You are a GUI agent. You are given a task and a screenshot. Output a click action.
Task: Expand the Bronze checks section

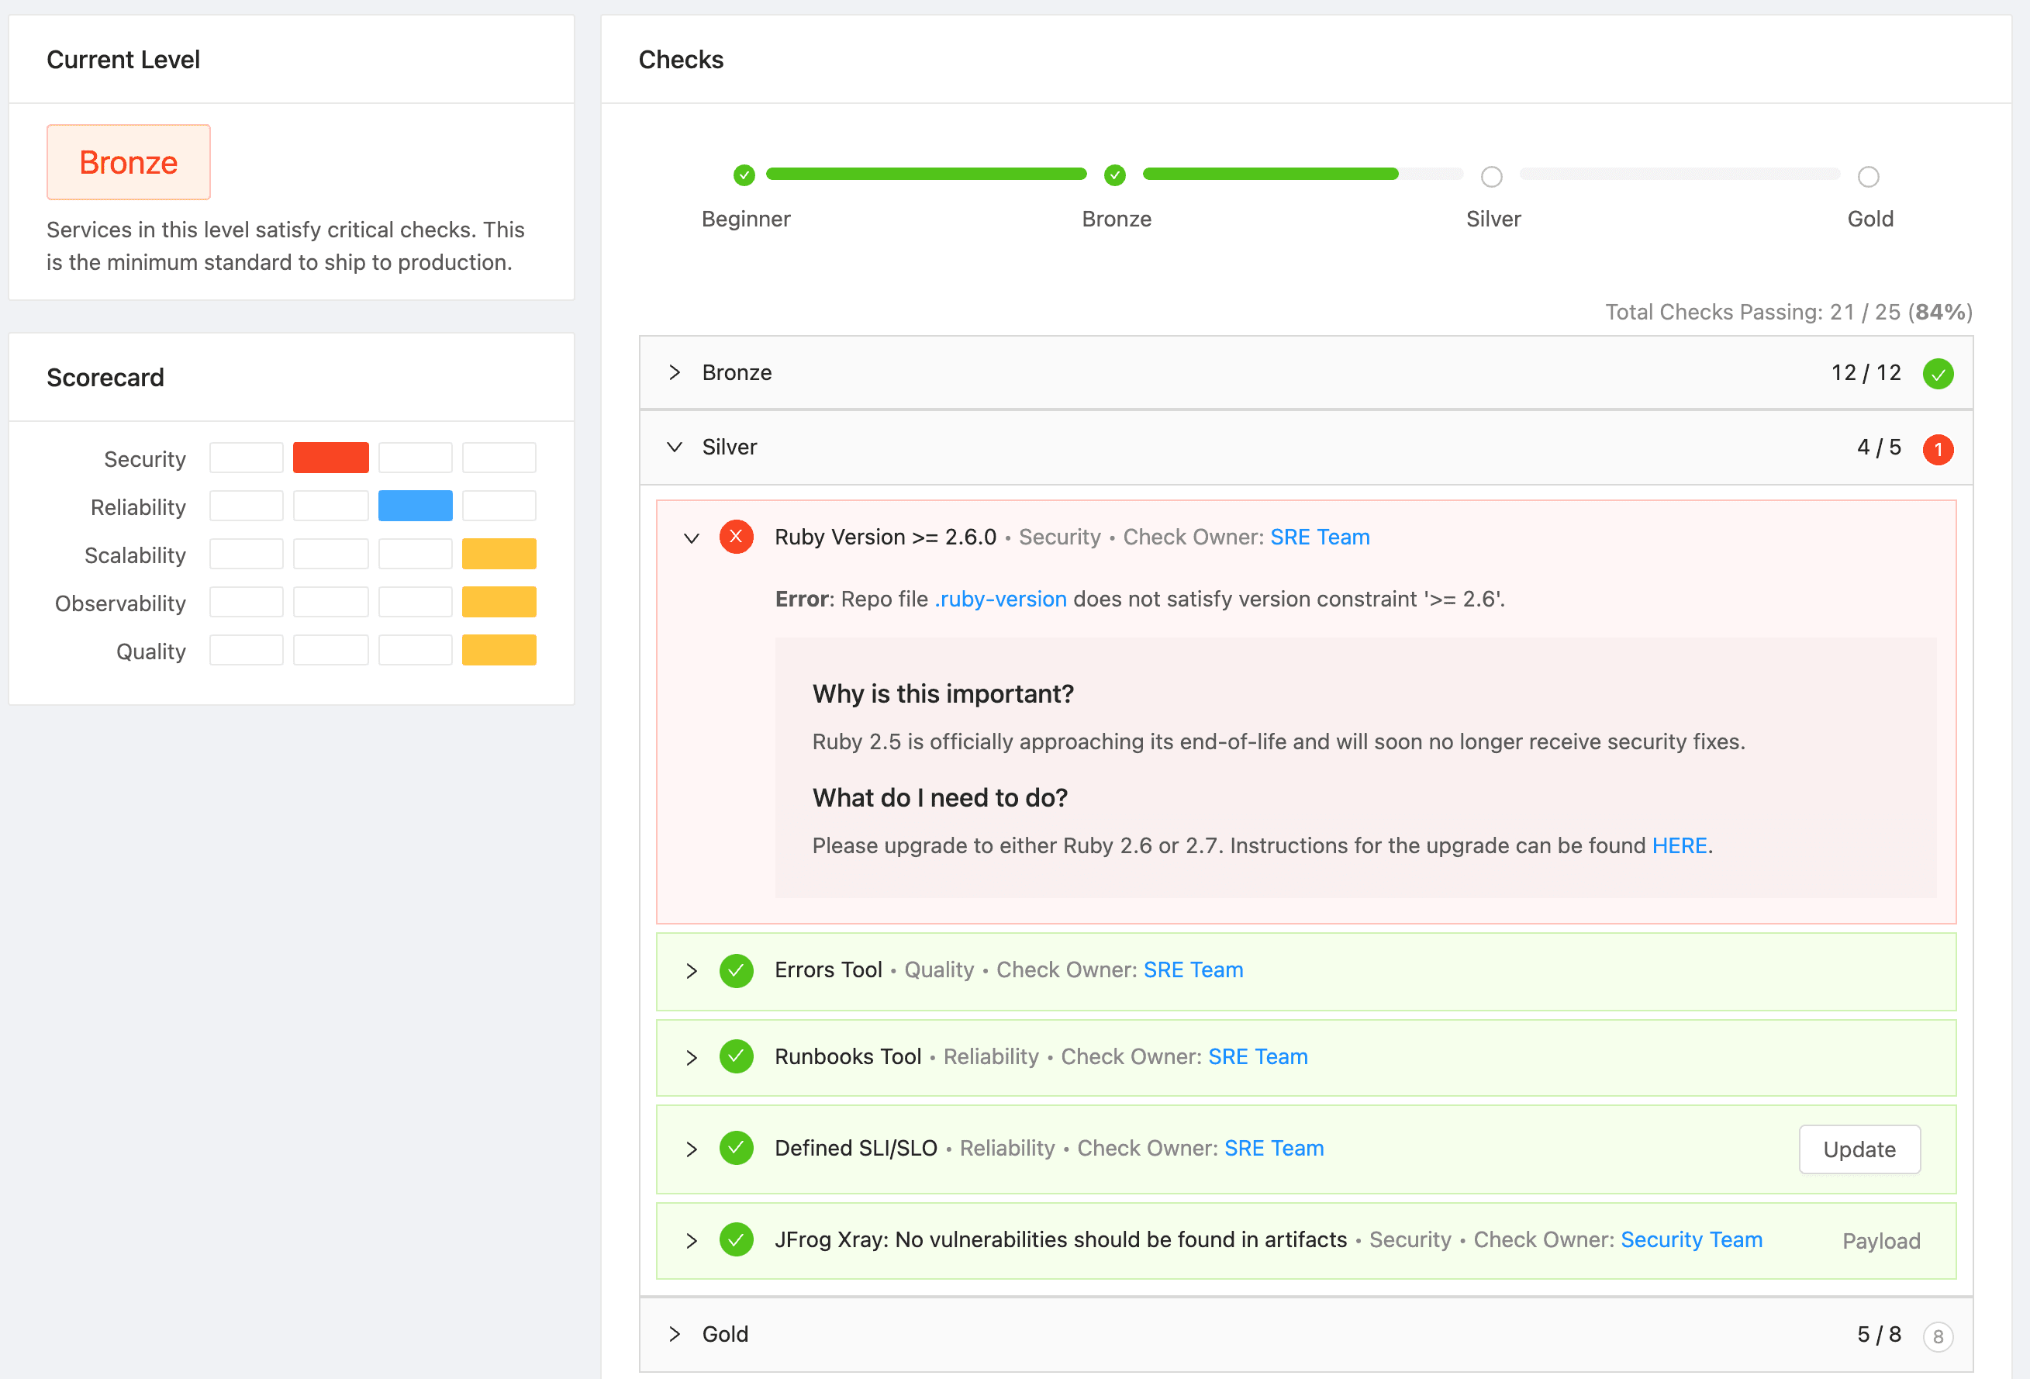675,373
